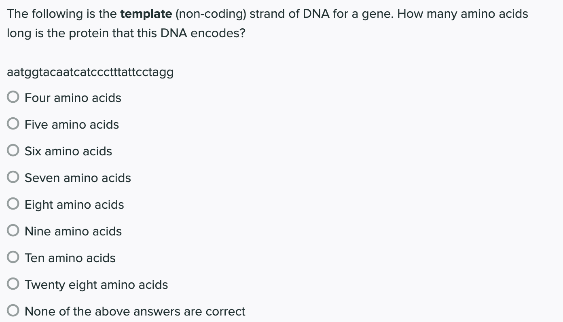
Task: Click the radio circle beside Four amino acids
Action: pyautogui.click(x=13, y=97)
